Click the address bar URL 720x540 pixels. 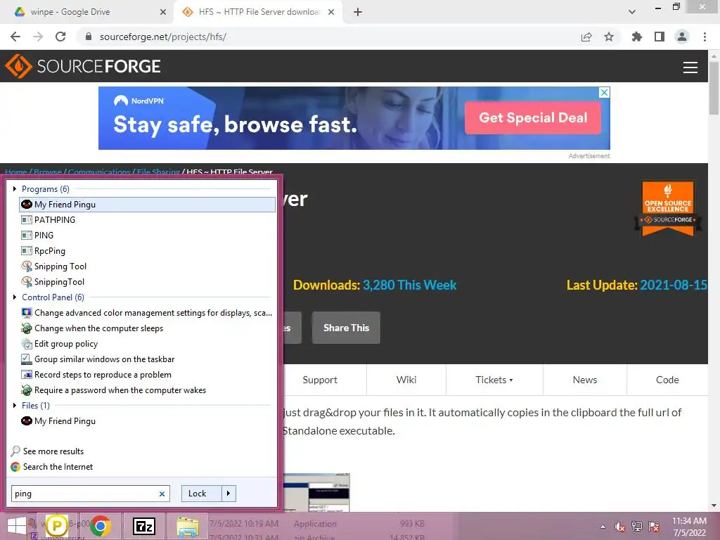[163, 37]
